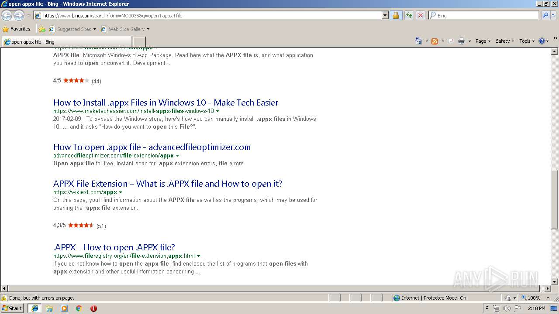Expand the Home button dropdown arrow
Image resolution: width=559 pixels, height=314 pixels.
tap(427, 41)
